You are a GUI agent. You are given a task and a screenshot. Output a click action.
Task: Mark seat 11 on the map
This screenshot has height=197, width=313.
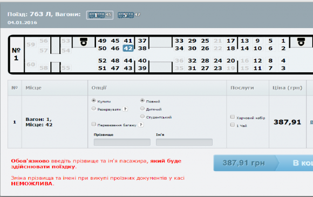[x=258, y=68]
